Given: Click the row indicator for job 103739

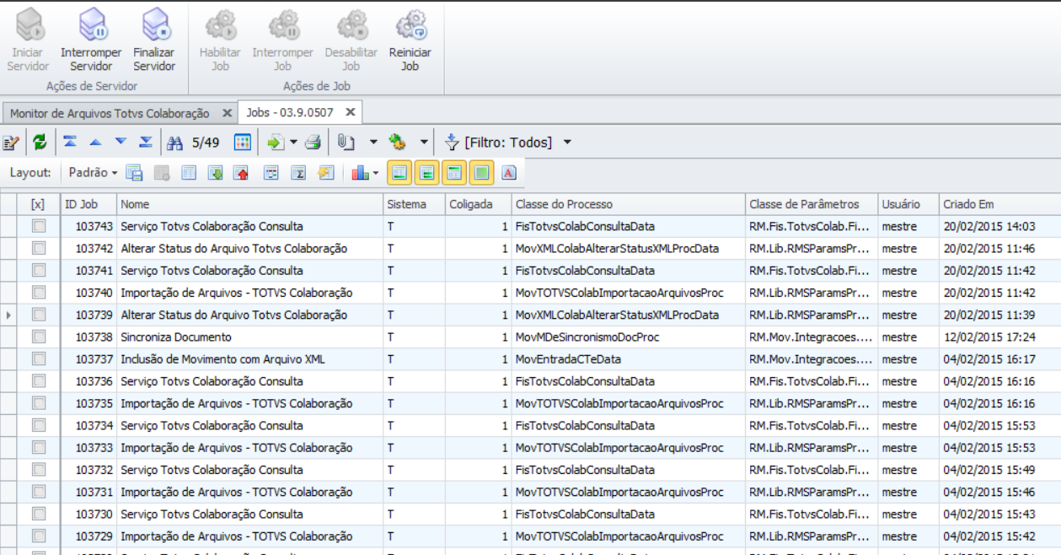Looking at the screenshot, I should 8,315.
